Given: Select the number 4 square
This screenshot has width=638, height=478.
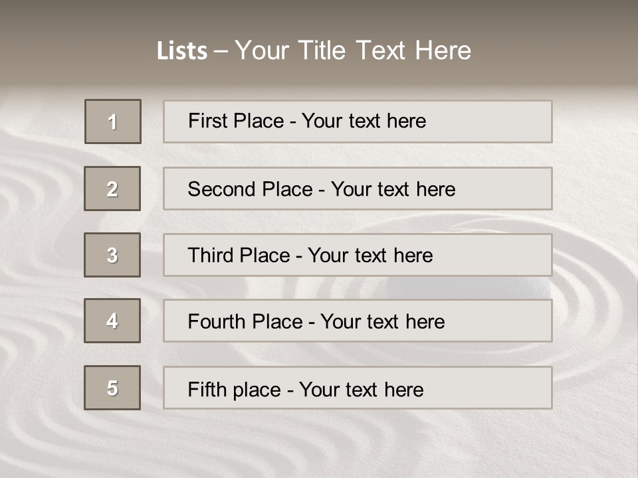Looking at the screenshot, I should tap(112, 321).
